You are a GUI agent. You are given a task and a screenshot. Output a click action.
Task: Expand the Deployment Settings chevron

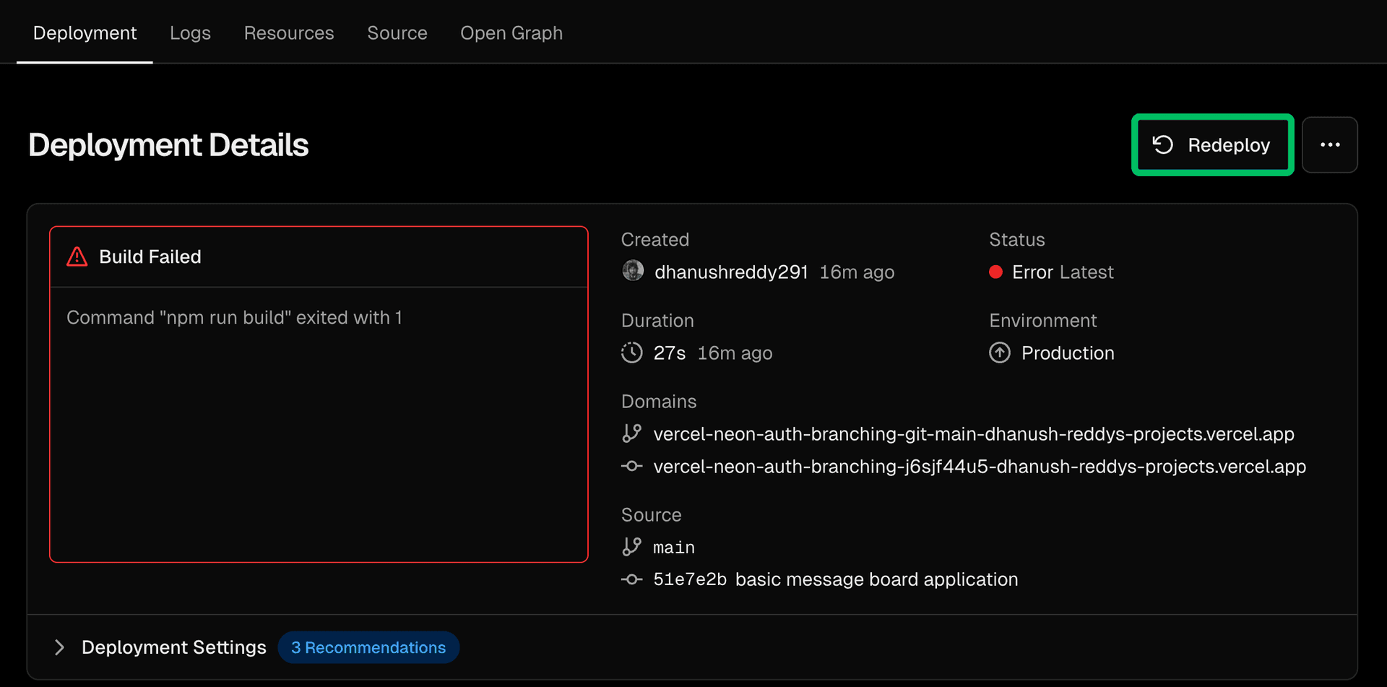(x=59, y=647)
